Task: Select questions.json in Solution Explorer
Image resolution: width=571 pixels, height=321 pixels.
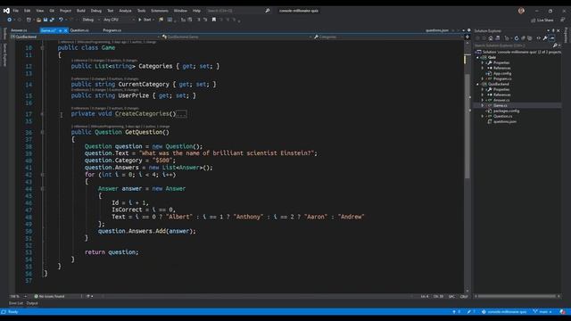Action: click(x=505, y=121)
